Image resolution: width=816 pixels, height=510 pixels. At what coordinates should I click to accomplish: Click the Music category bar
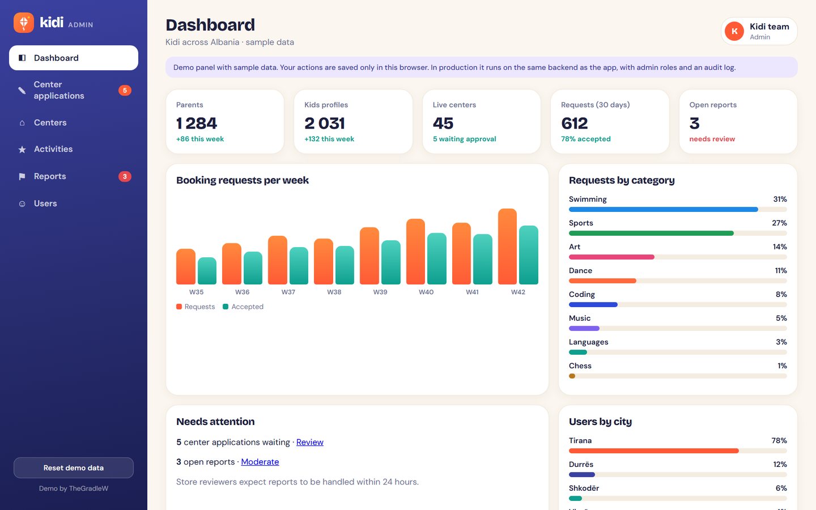678,329
